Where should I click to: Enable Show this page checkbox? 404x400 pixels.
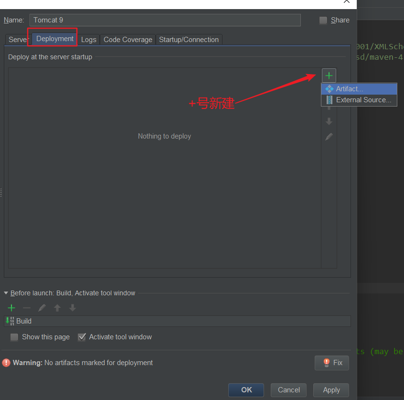pyautogui.click(x=14, y=337)
